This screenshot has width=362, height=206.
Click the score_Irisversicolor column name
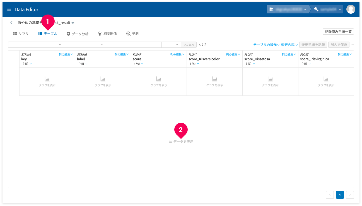pyautogui.click(x=204, y=59)
